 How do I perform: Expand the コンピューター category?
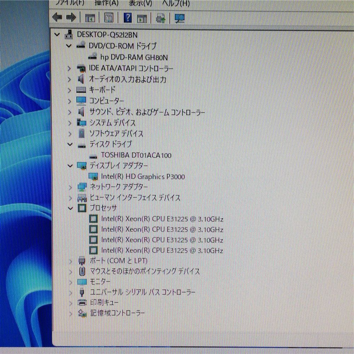coord(69,101)
